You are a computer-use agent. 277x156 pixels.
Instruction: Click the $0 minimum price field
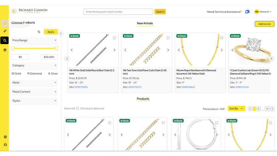click(20, 57)
